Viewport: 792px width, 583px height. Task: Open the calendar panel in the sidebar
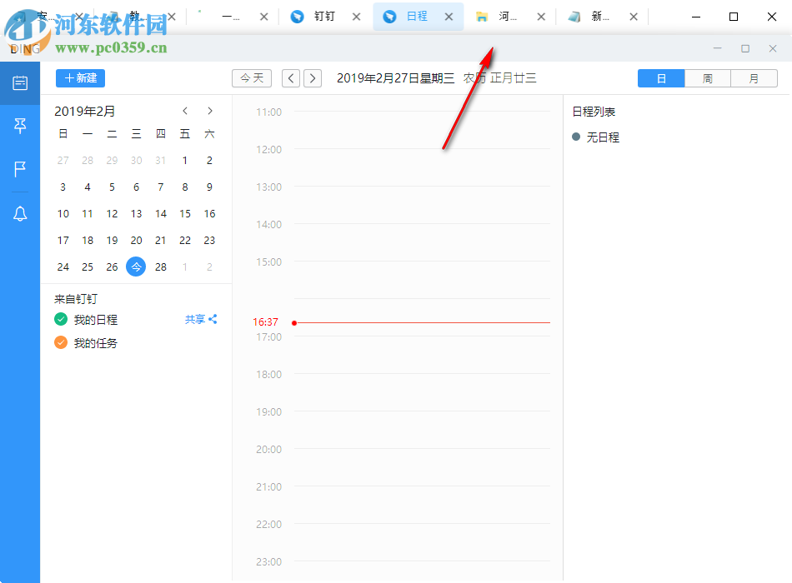point(18,82)
